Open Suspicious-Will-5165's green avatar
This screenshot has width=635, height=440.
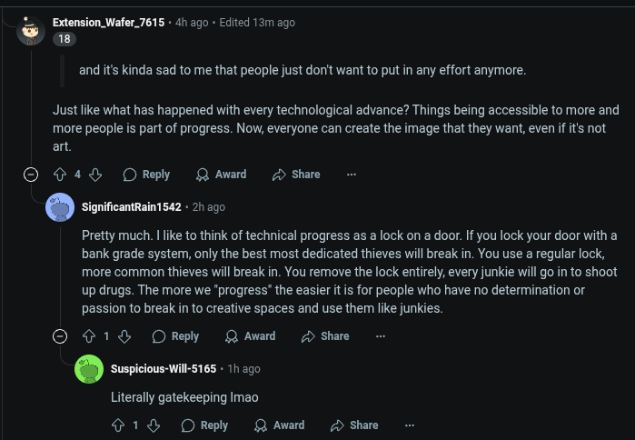click(89, 369)
